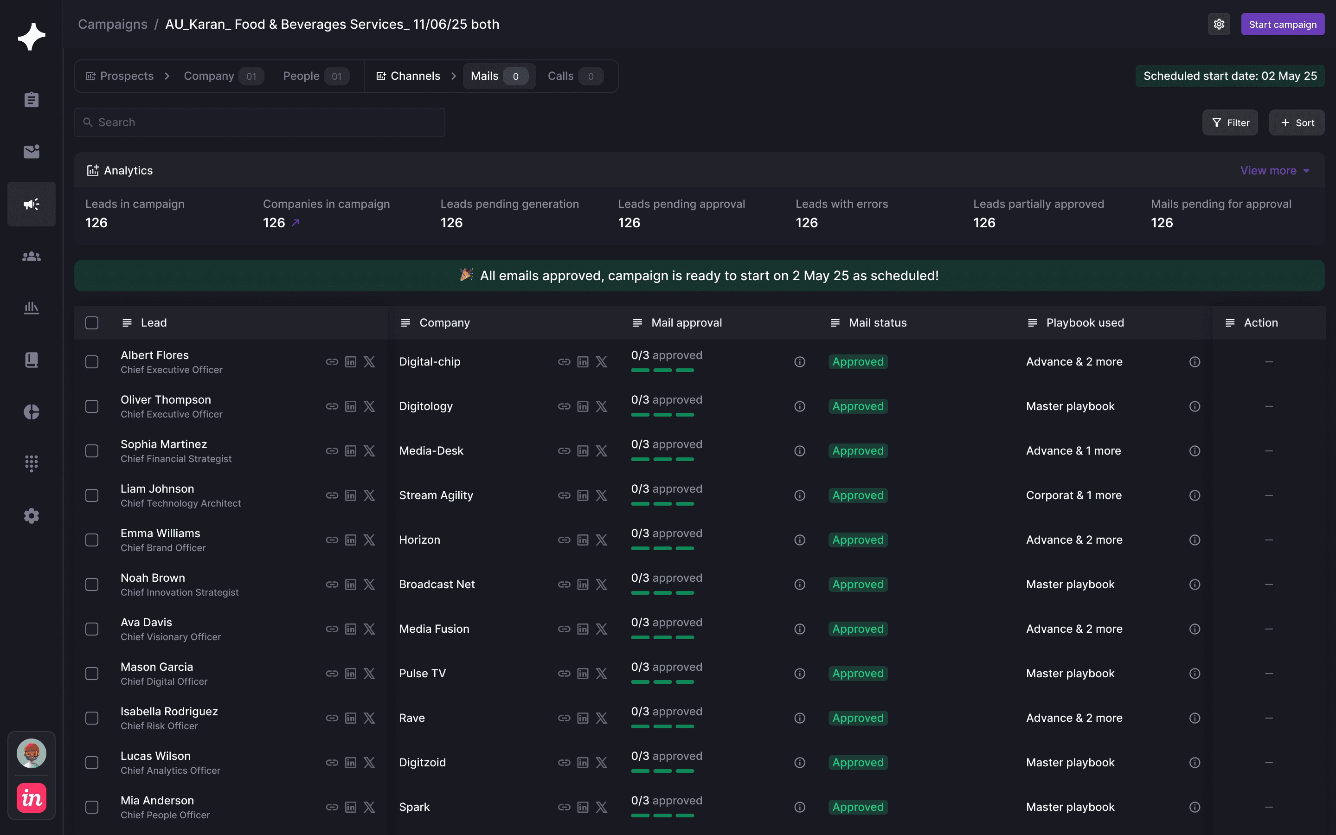Focus the Search input field

coord(259,122)
